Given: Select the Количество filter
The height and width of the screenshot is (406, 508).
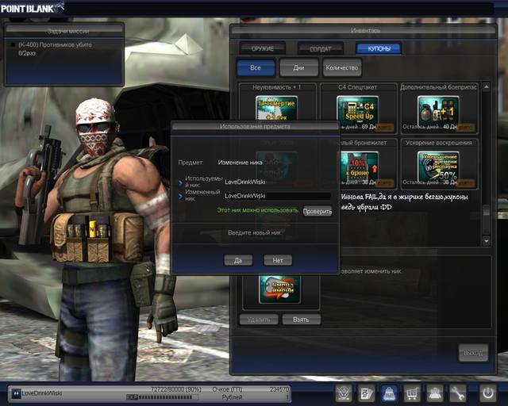Looking at the screenshot, I should [342, 67].
